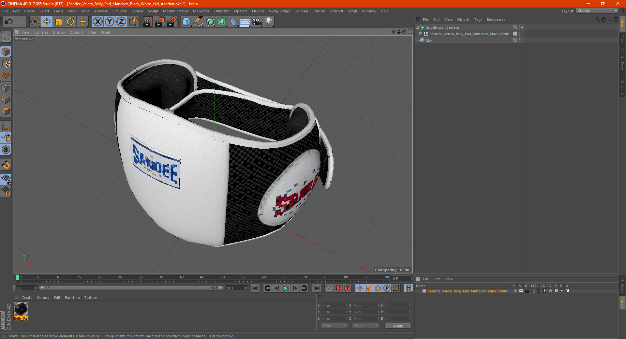Screen dimensions: 626x339
Task: Add a floor/environment object icon
Action: [x=245, y=22]
